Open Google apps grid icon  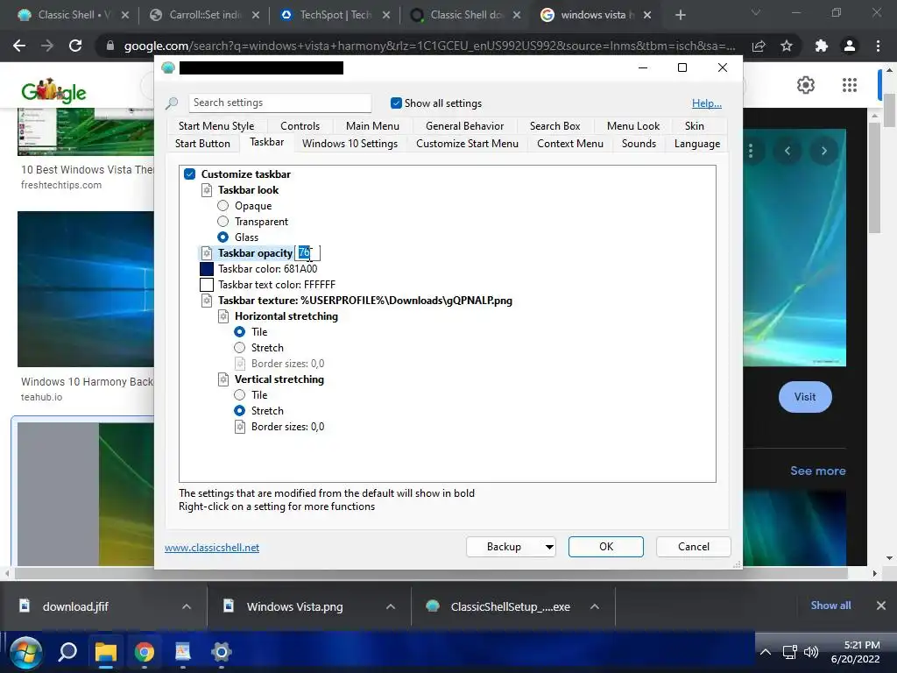[x=850, y=85]
